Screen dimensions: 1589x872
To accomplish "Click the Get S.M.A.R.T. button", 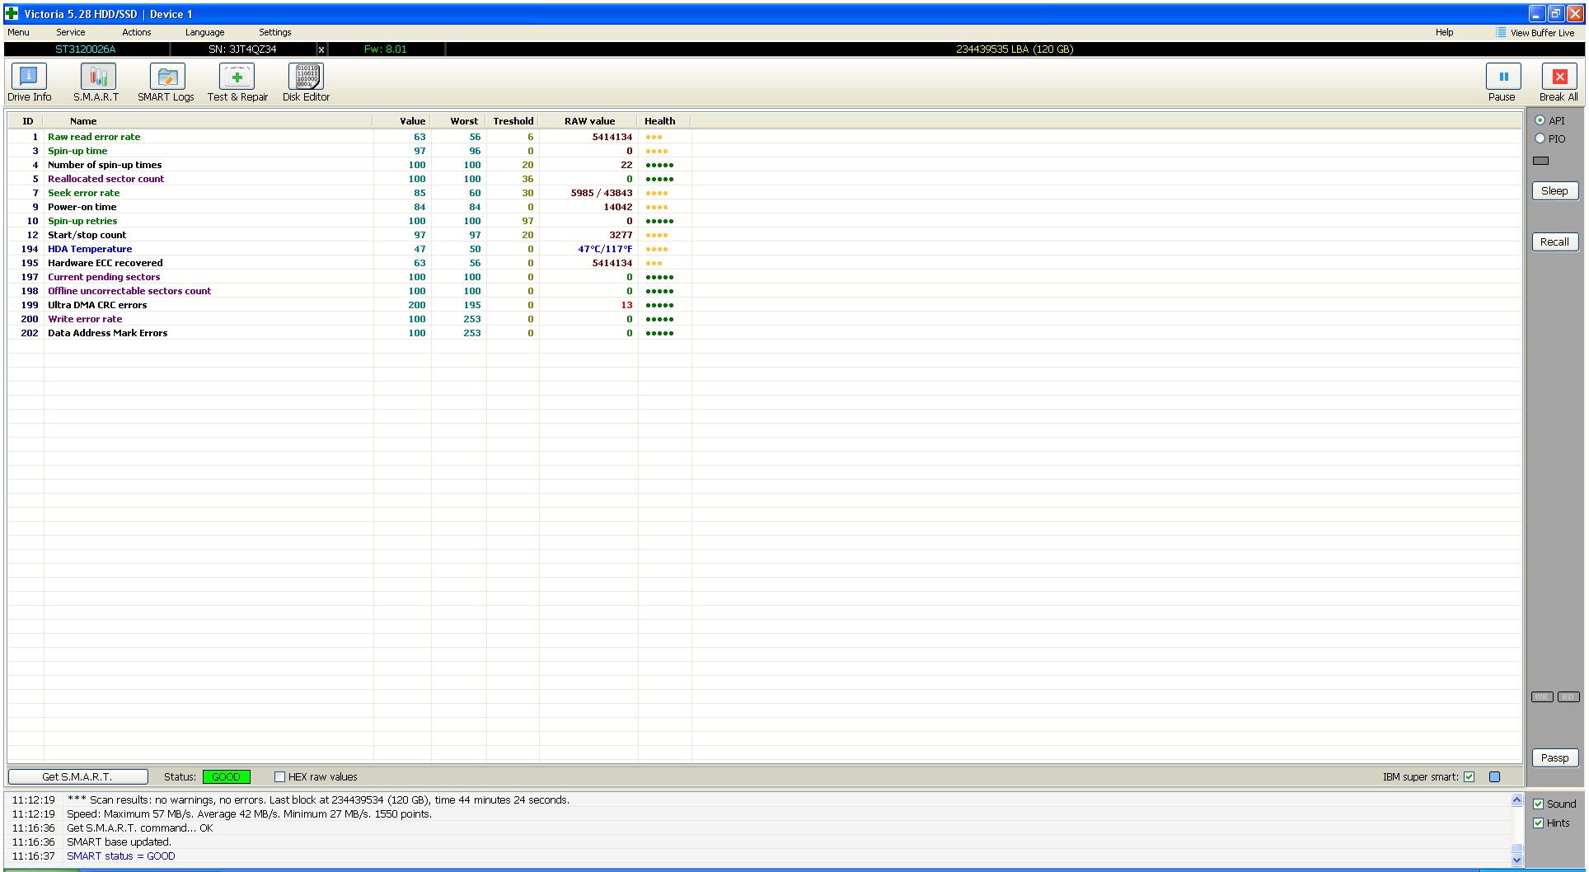I will [77, 776].
